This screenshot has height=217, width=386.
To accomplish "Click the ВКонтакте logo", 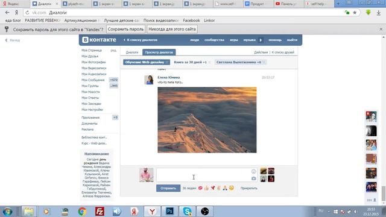I will [x=99, y=40].
